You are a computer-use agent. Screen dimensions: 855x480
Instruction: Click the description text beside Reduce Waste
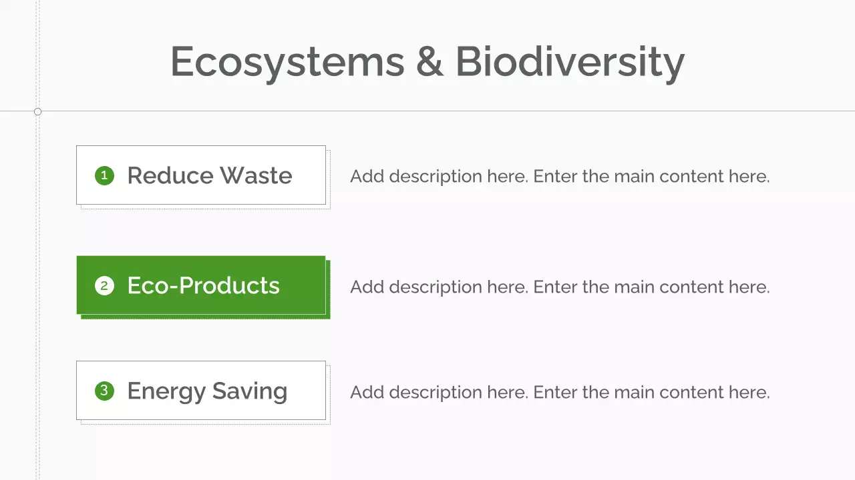[560, 177]
